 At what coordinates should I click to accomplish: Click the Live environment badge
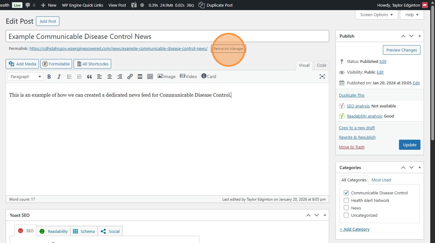[x=17, y=5]
